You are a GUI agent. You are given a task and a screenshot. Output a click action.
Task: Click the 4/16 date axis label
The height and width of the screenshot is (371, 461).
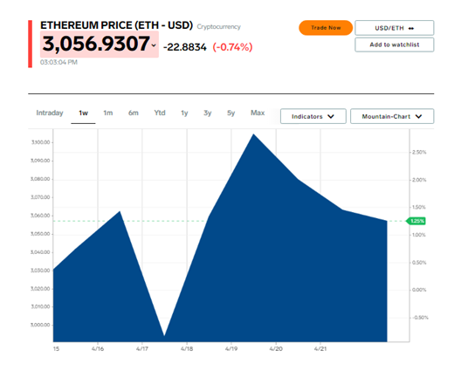98,349
